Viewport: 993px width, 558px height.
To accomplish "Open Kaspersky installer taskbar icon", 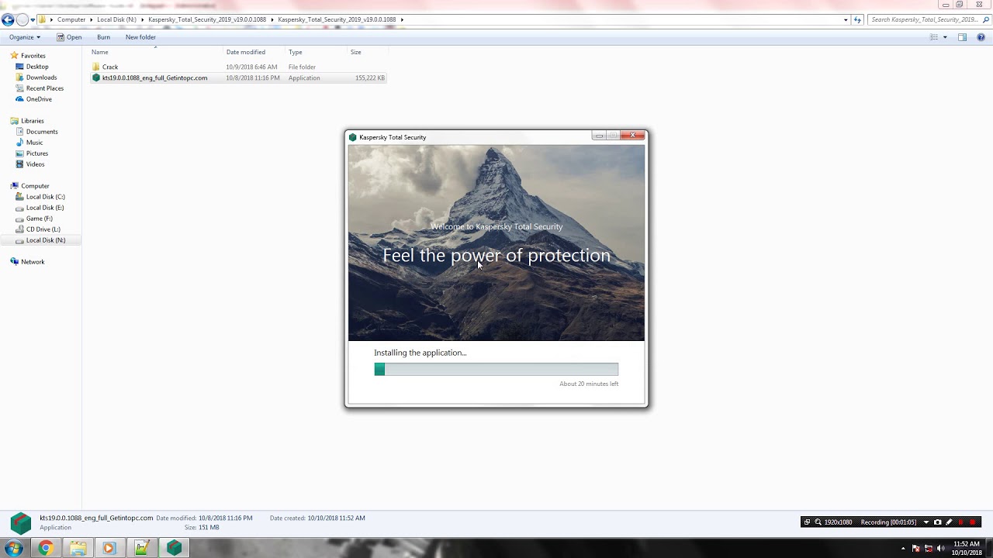I will click(174, 548).
